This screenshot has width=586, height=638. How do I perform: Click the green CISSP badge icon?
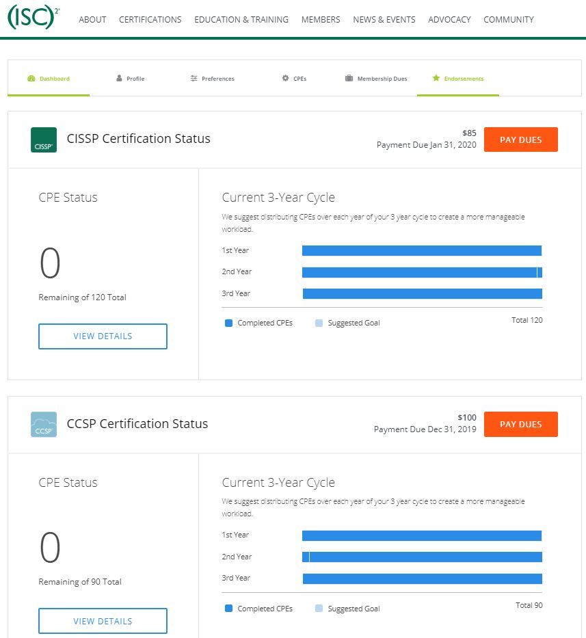(44, 139)
